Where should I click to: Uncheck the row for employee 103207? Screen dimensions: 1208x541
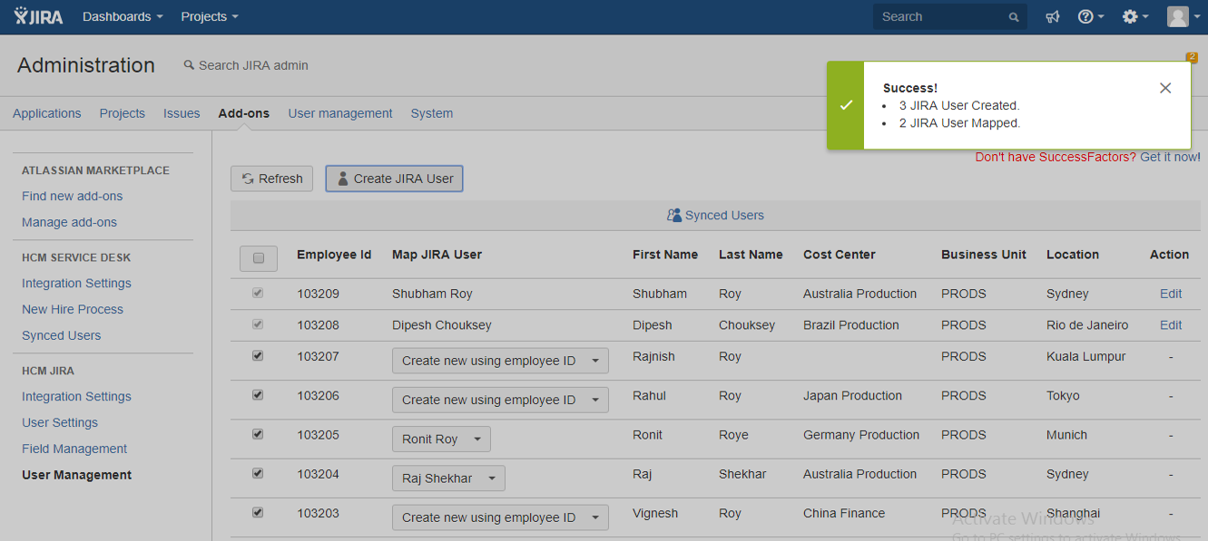[x=258, y=356]
